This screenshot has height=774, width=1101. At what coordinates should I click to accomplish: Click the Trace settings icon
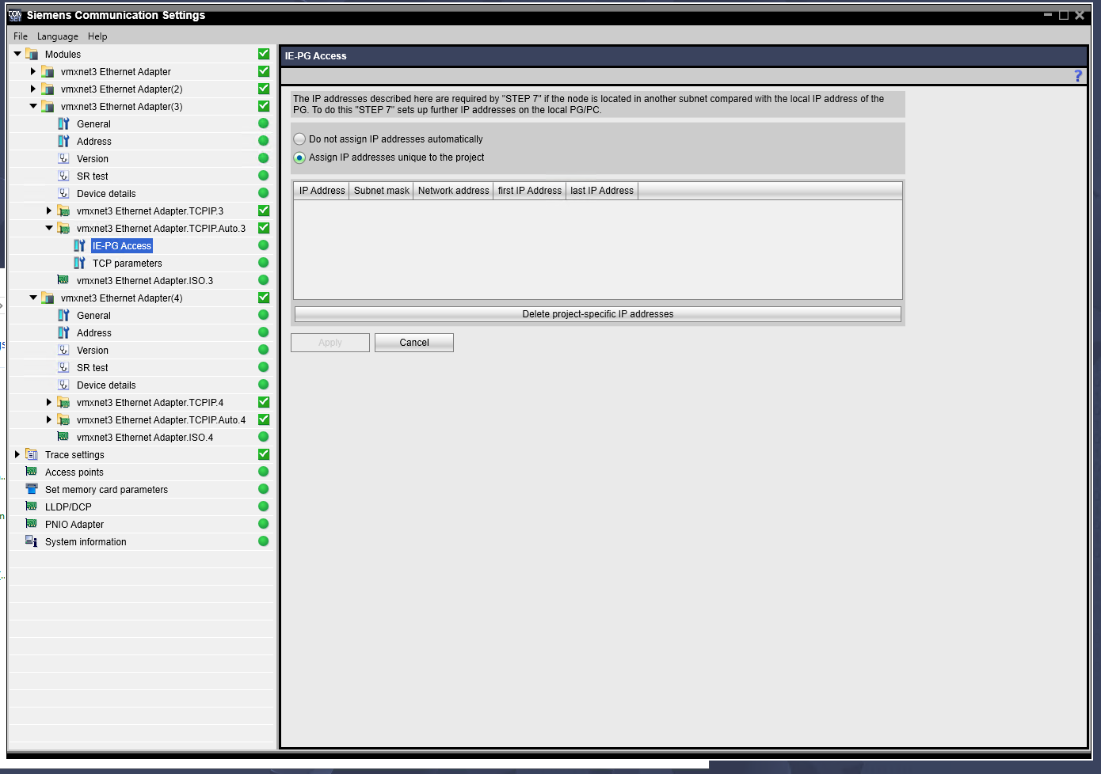pyautogui.click(x=32, y=454)
